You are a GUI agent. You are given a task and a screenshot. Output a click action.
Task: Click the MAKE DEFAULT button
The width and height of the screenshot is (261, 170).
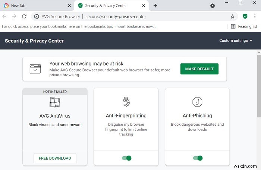pyautogui.click(x=199, y=69)
